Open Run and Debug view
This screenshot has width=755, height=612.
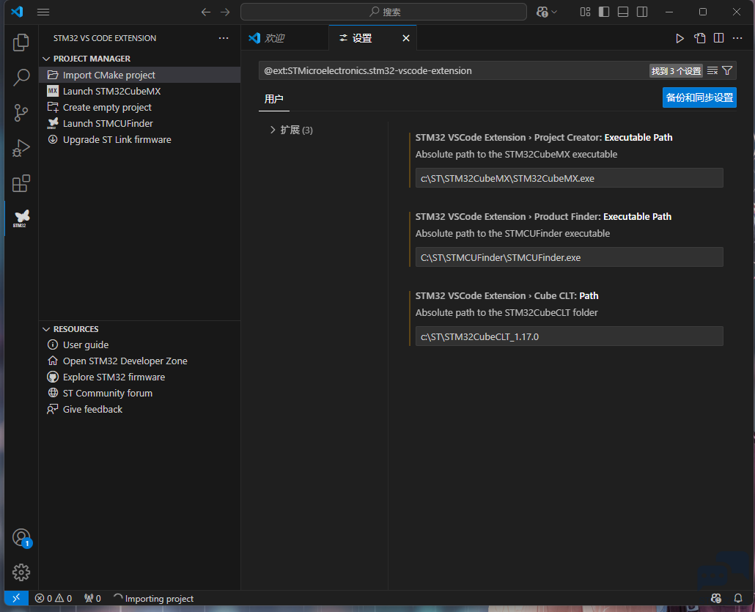(x=21, y=148)
